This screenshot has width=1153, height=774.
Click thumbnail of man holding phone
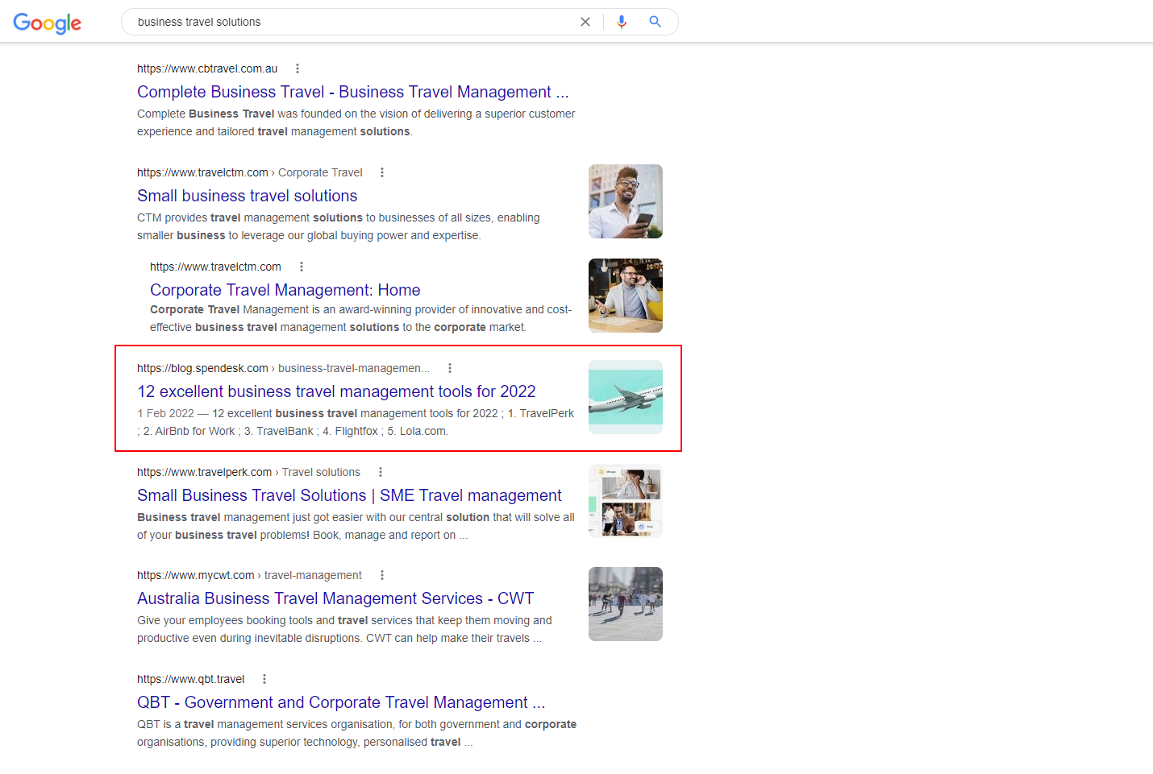click(626, 201)
